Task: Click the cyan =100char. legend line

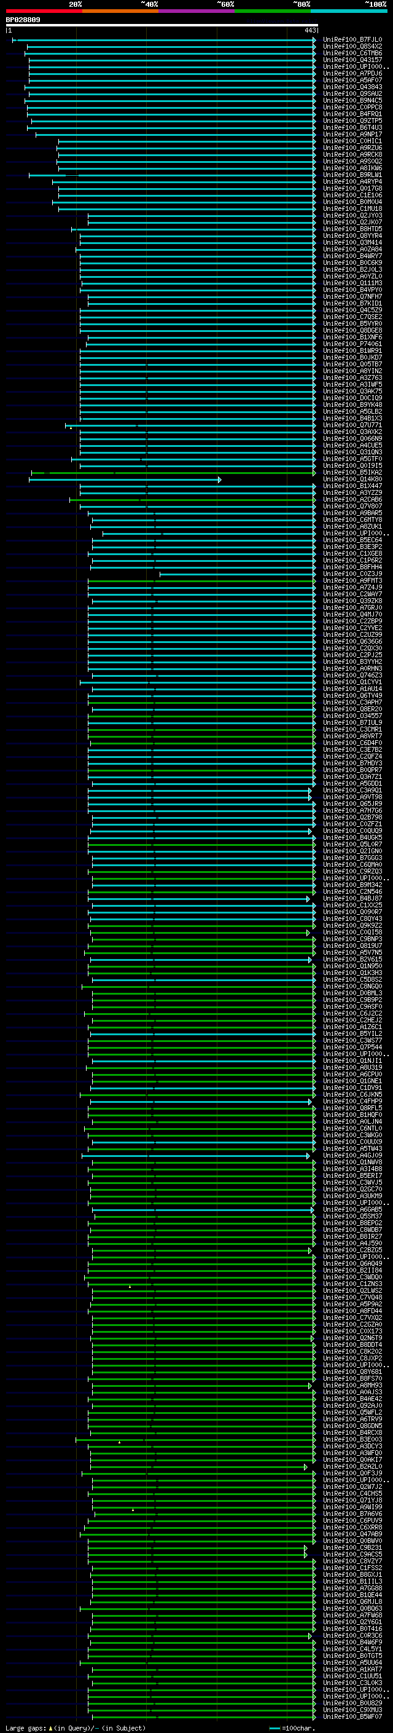Action: [274, 1728]
